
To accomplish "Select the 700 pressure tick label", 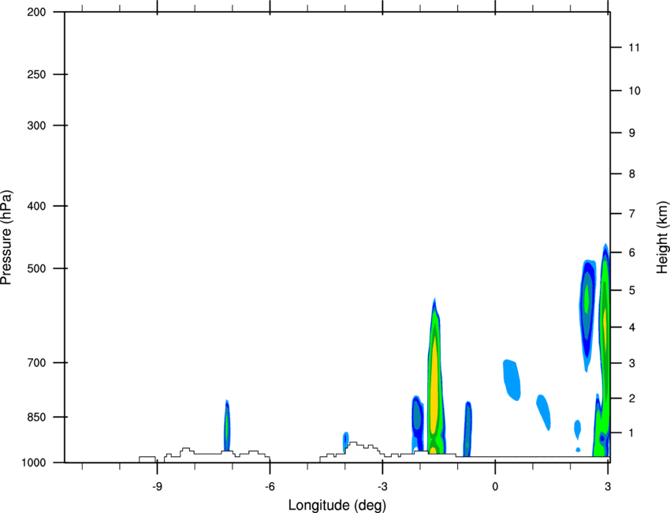I will 36,362.
